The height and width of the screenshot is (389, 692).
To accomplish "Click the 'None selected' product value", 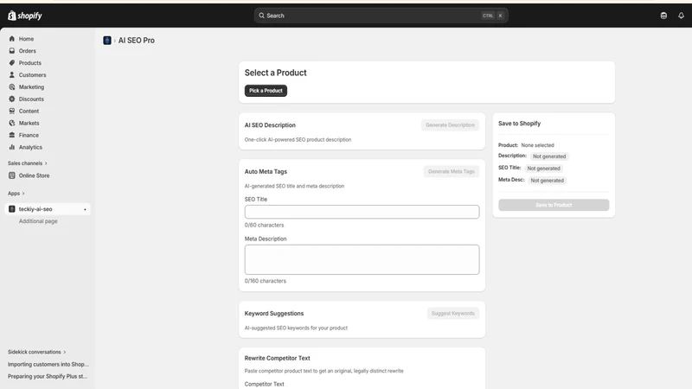I will tap(537, 145).
